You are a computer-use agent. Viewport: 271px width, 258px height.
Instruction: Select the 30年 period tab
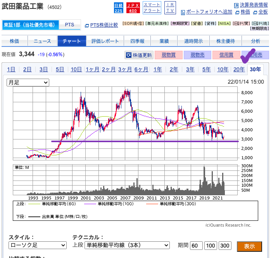pyautogui.click(x=255, y=69)
